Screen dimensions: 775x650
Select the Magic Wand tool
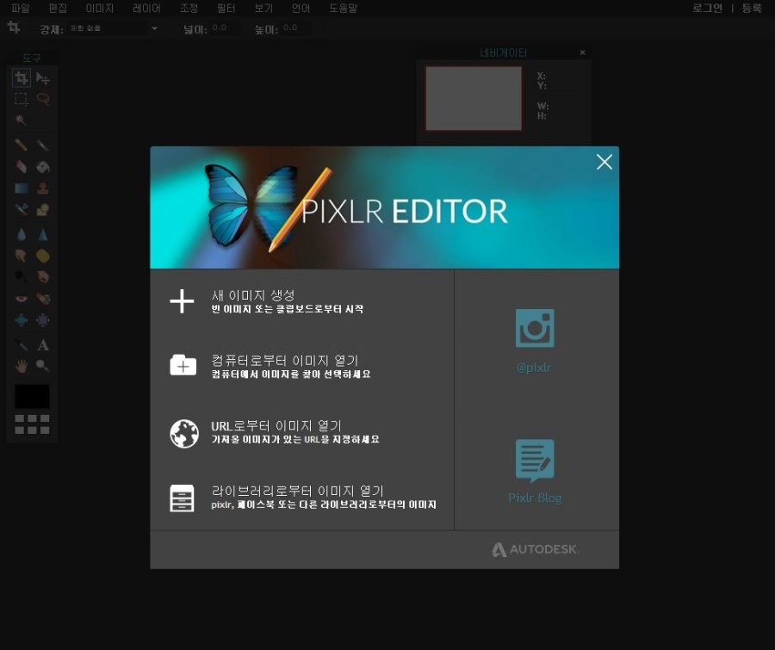tap(21, 121)
